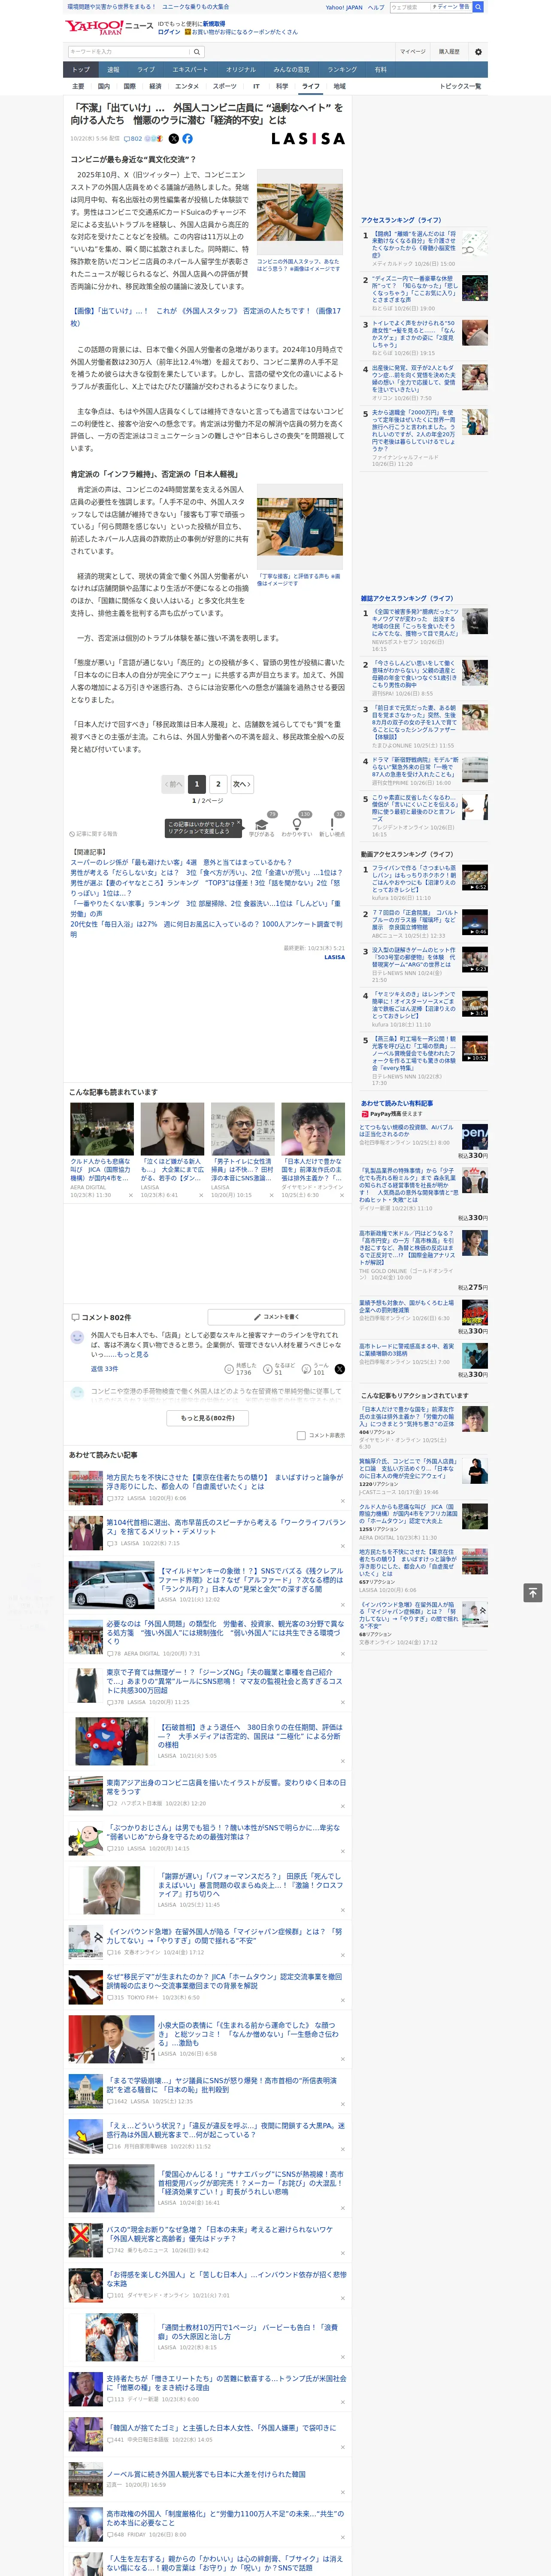Click the blue web search button
Screen dimensions: 551x2576
pos(478,7)
